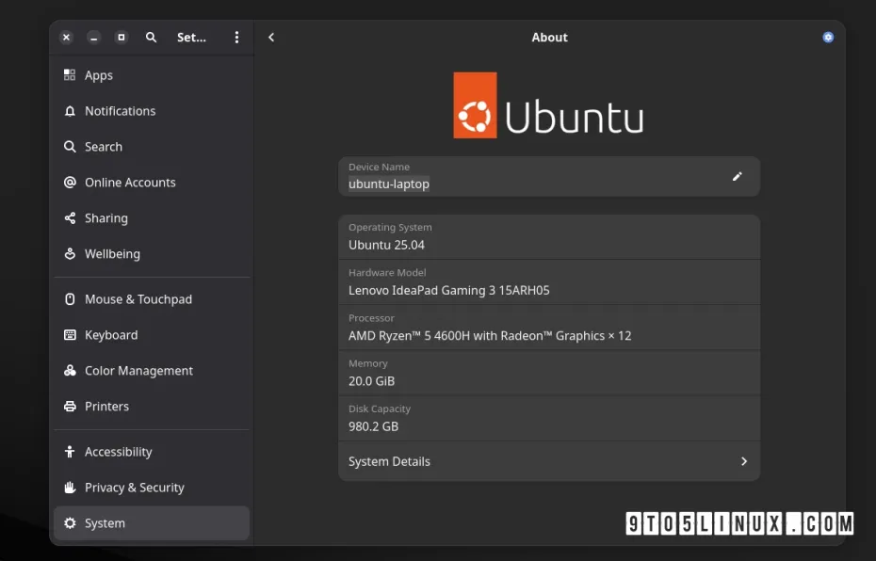876x561 pixels.
Task: Click the ubuntu-laptop device name field
Action: (549, 176)
